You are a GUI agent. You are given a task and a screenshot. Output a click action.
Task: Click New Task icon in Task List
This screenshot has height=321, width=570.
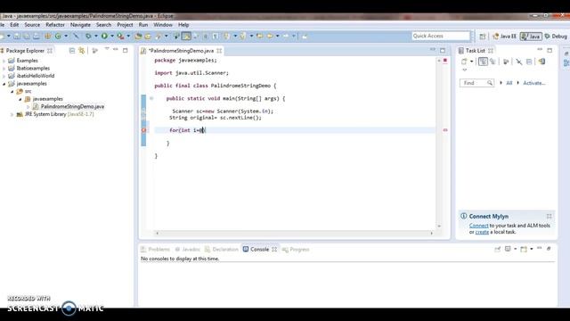coord(464,62)
